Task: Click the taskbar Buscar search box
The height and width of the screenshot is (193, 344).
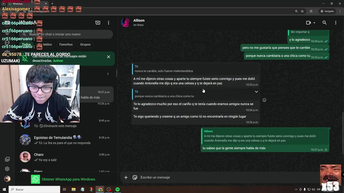Action: [x=34, y=190]
